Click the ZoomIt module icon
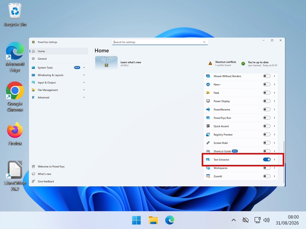This screenshot has width=306, height=229. [x=208, y=176]
